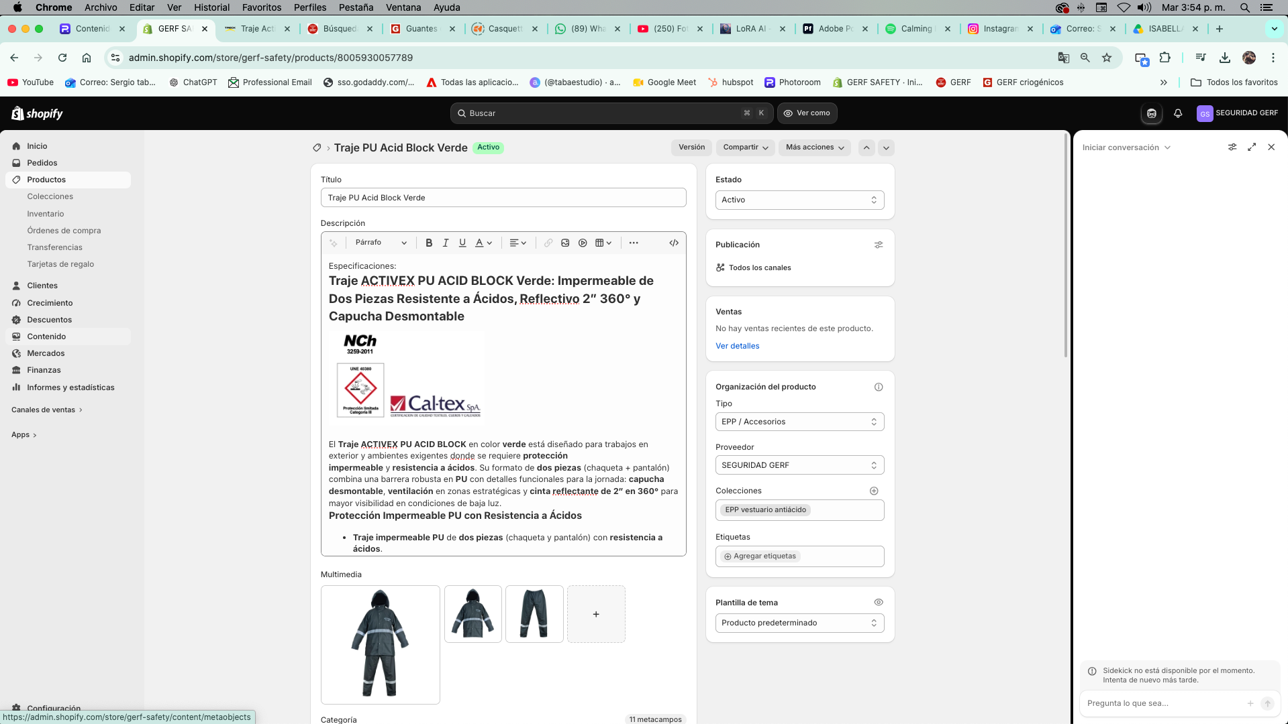The width and height of the screenshot is (1288, 724).
Task: Open Chrome extensions puzzle icon
Action: point(1165,58)
